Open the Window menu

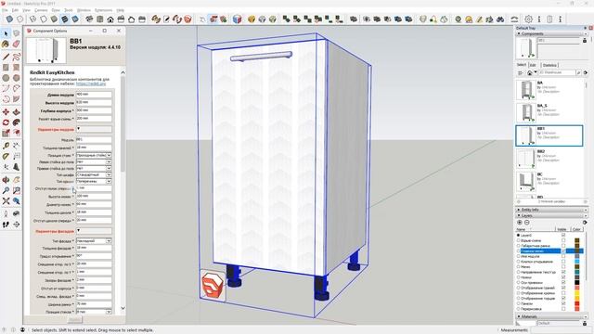[x=84, y=10]
